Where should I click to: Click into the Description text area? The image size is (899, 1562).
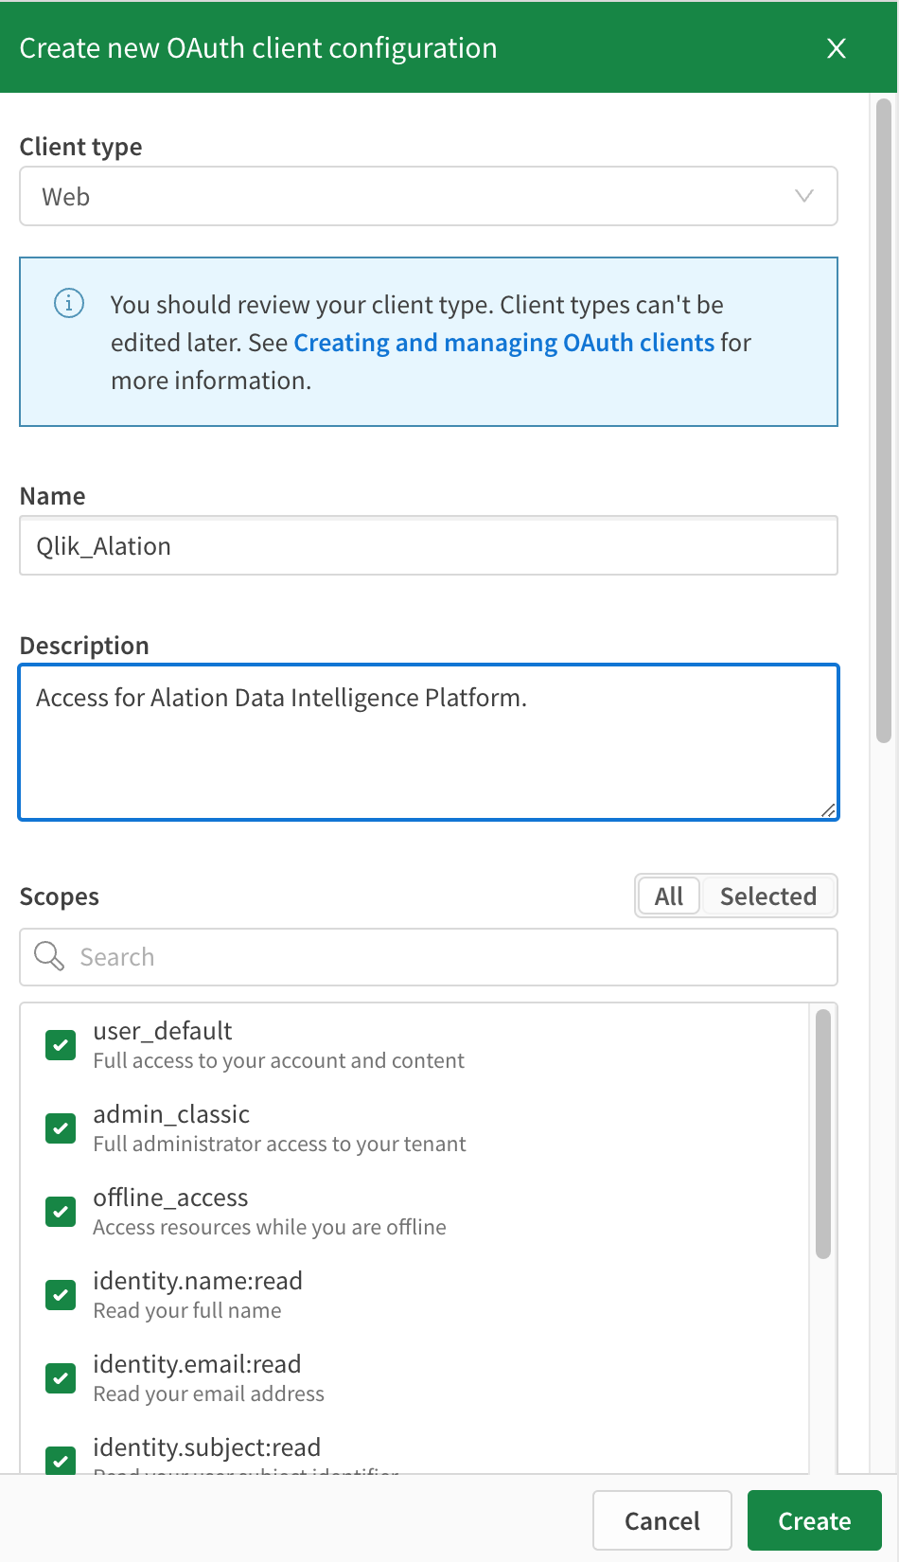pos(429,742)
